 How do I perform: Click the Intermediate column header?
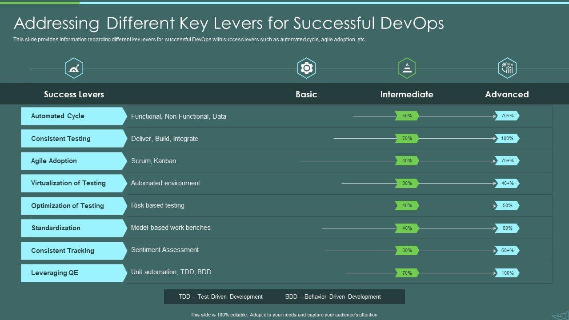pyautogui.click(x=407, y=94)
